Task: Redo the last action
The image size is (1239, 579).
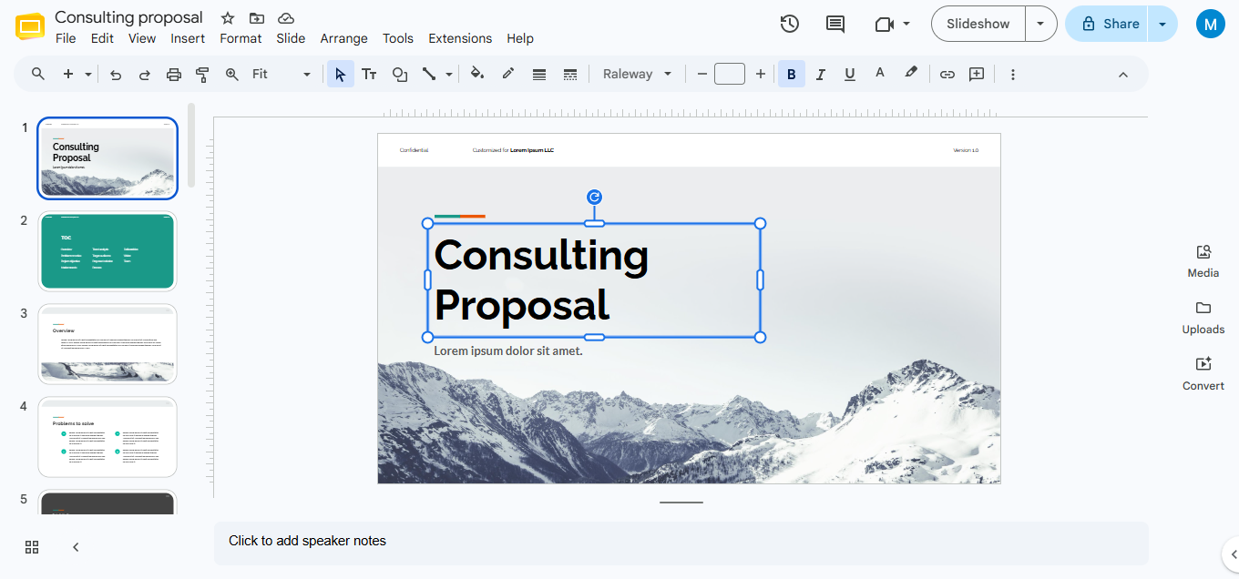Action: click(145, 75)
